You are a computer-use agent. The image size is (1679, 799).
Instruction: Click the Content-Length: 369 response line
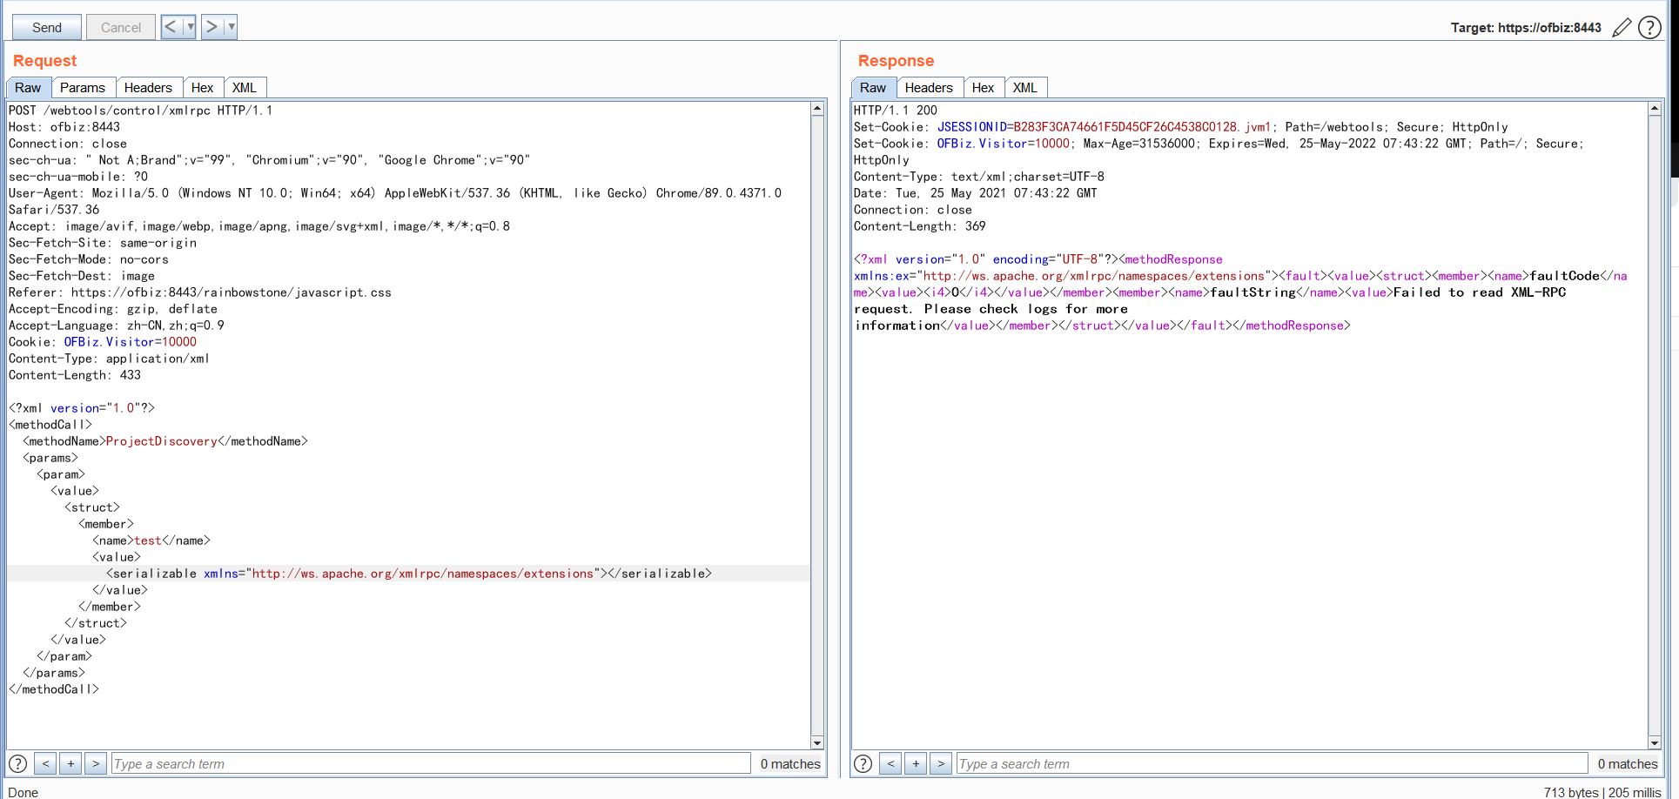pyautogui.click(x=920, y=226)
